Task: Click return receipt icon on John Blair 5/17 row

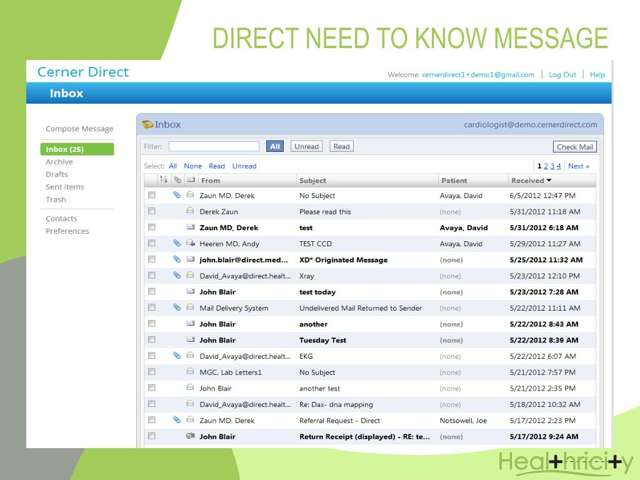Action: (x=190, y=436)
